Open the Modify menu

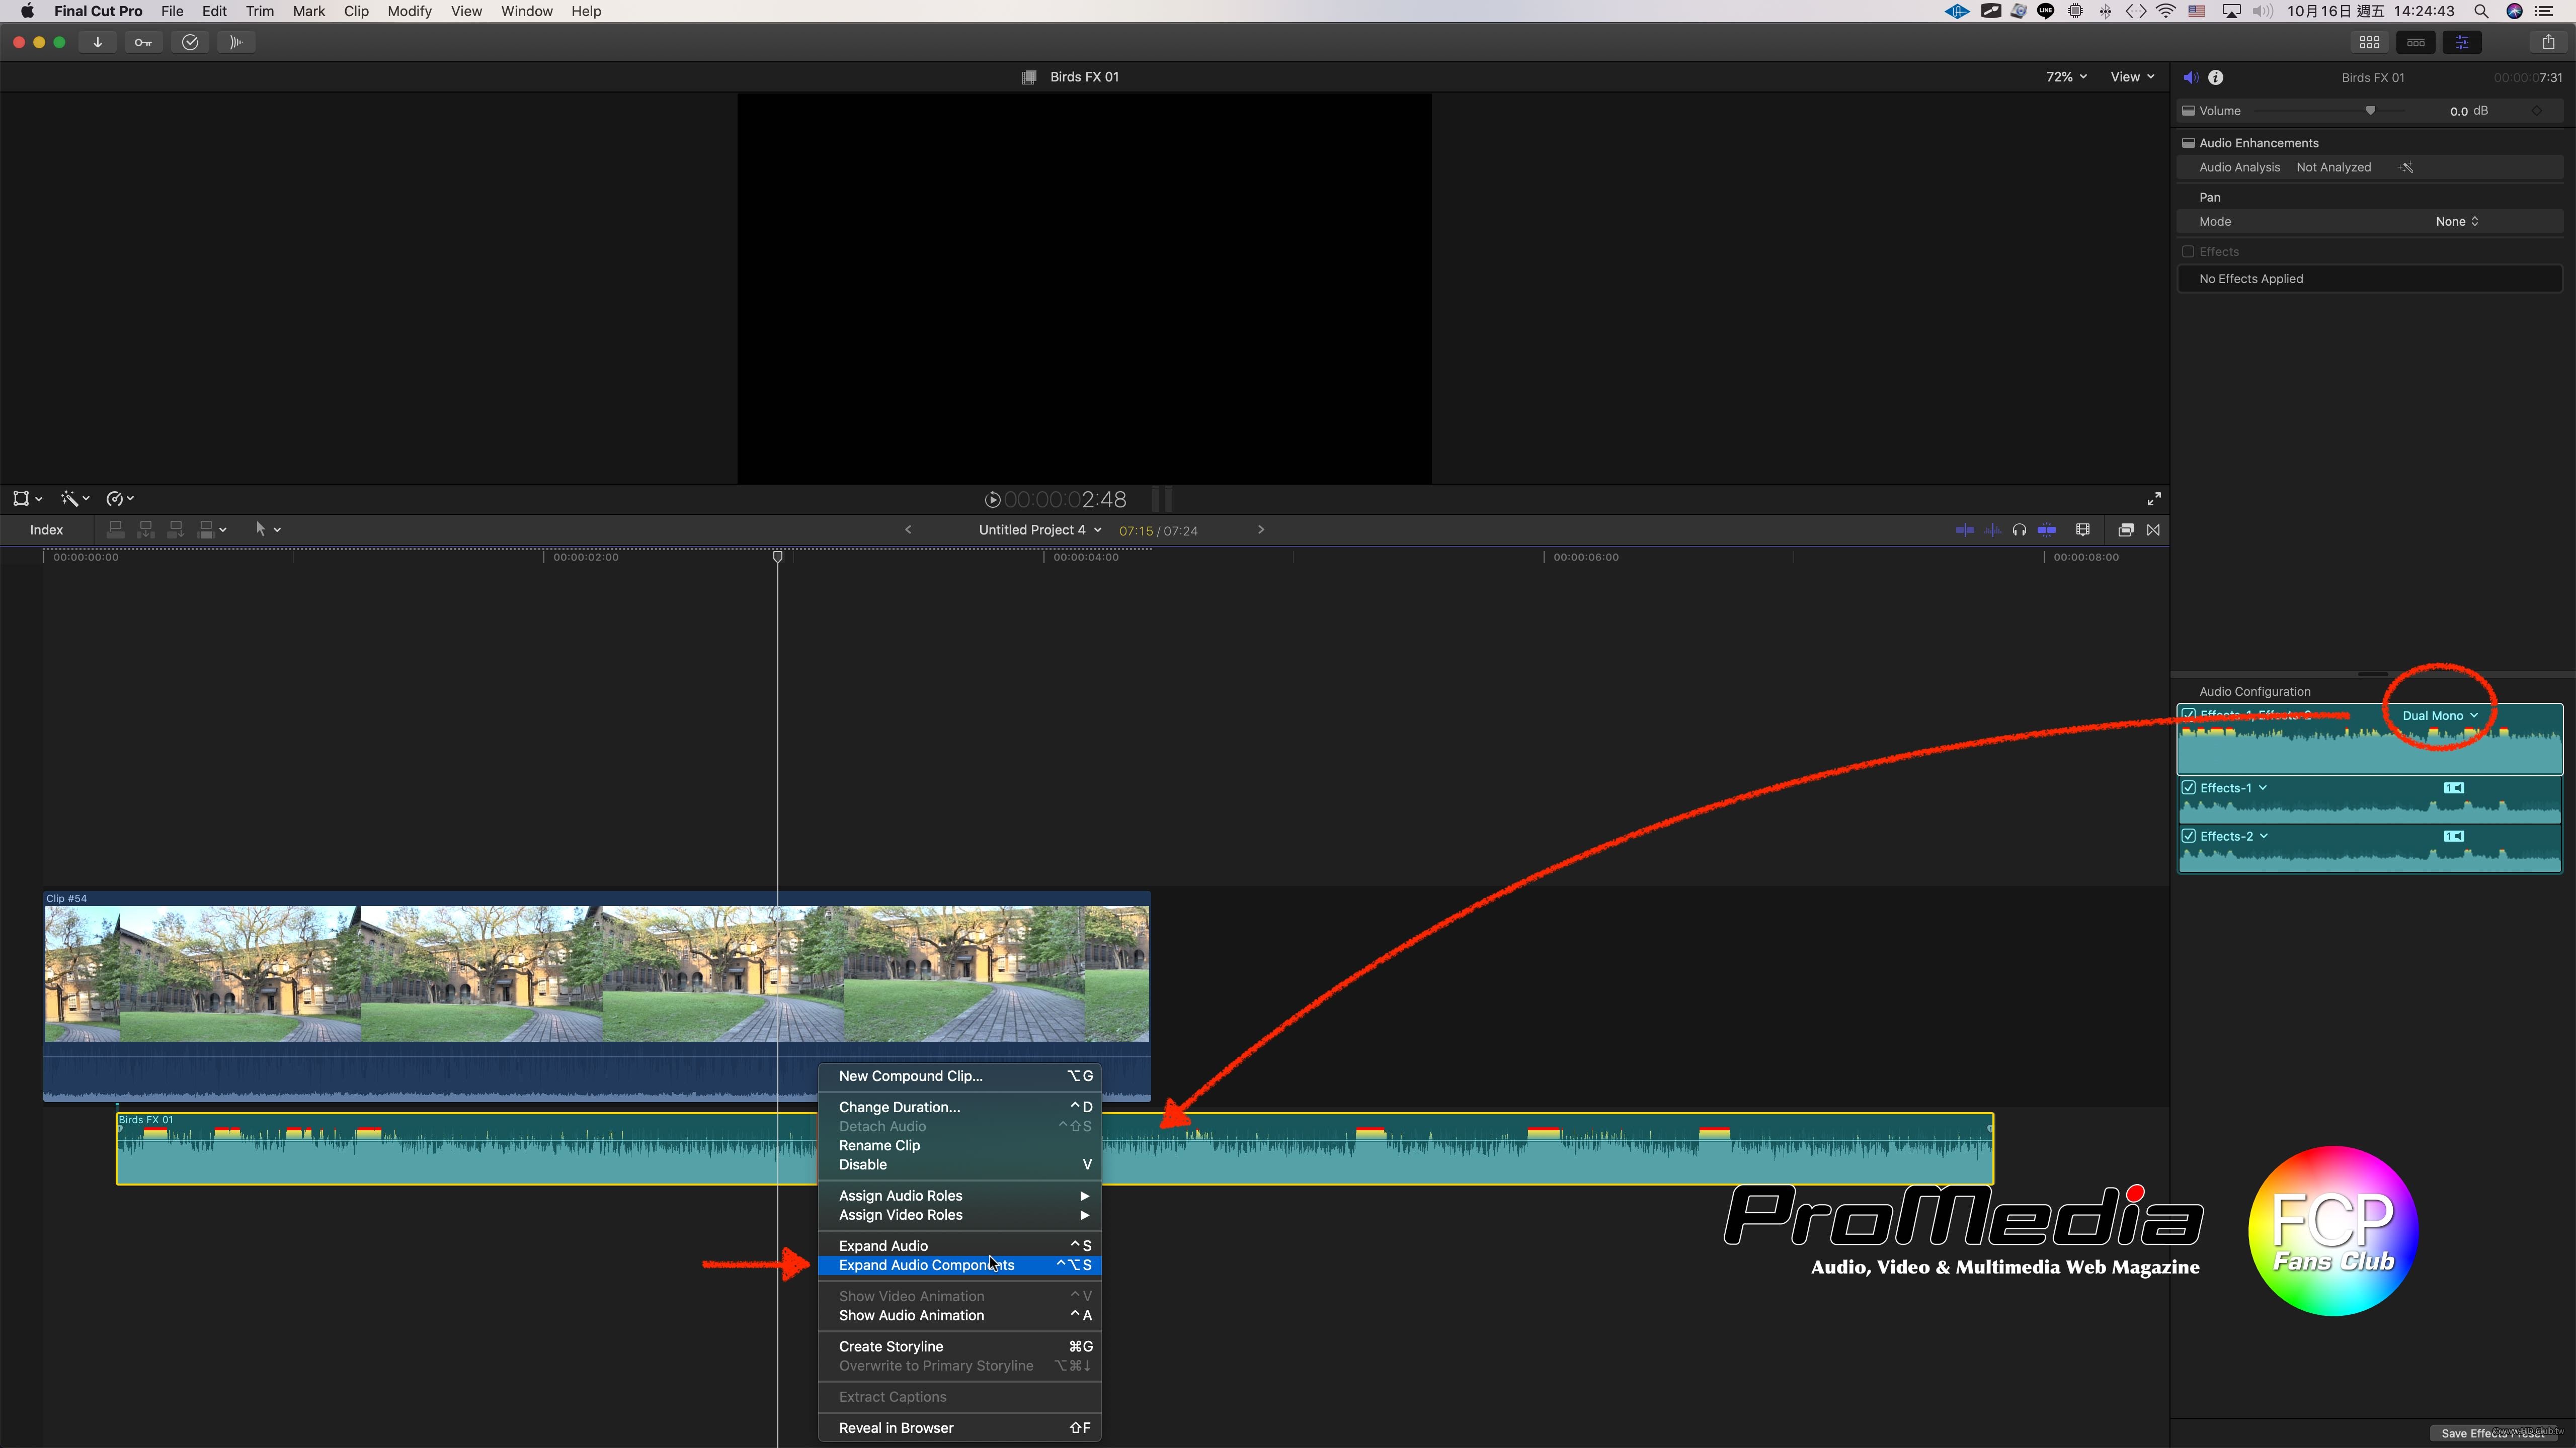(x=409, y=11)
